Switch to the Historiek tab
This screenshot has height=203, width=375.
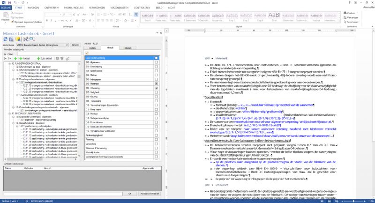click(127, 48)
